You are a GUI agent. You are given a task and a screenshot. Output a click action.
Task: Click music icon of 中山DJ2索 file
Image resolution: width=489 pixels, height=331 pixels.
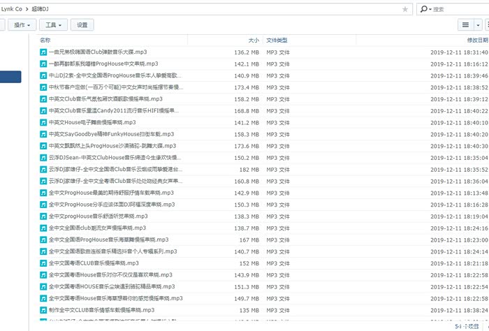pyautogui.click(x=43, y=75)
